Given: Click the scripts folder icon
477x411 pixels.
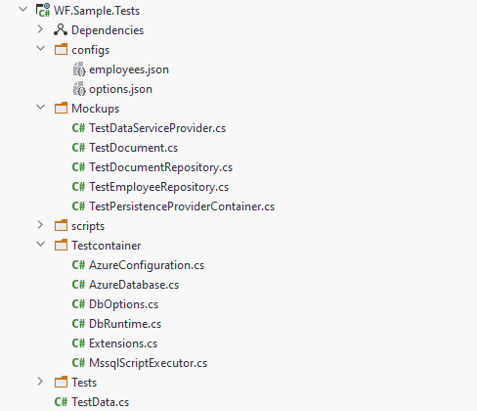Looking at the screenshot, I should tap(61, 225).
